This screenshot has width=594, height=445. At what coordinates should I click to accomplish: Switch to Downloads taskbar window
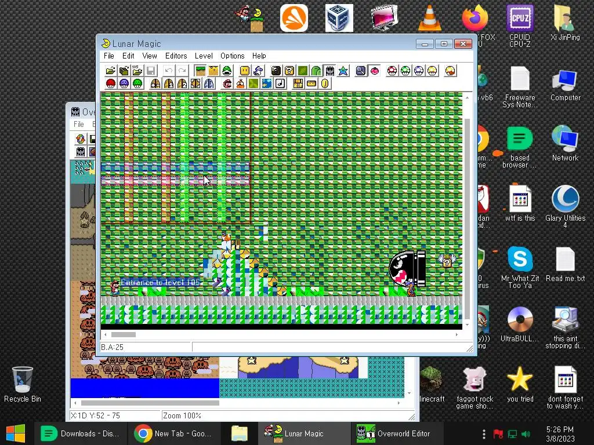coord(80,433)
